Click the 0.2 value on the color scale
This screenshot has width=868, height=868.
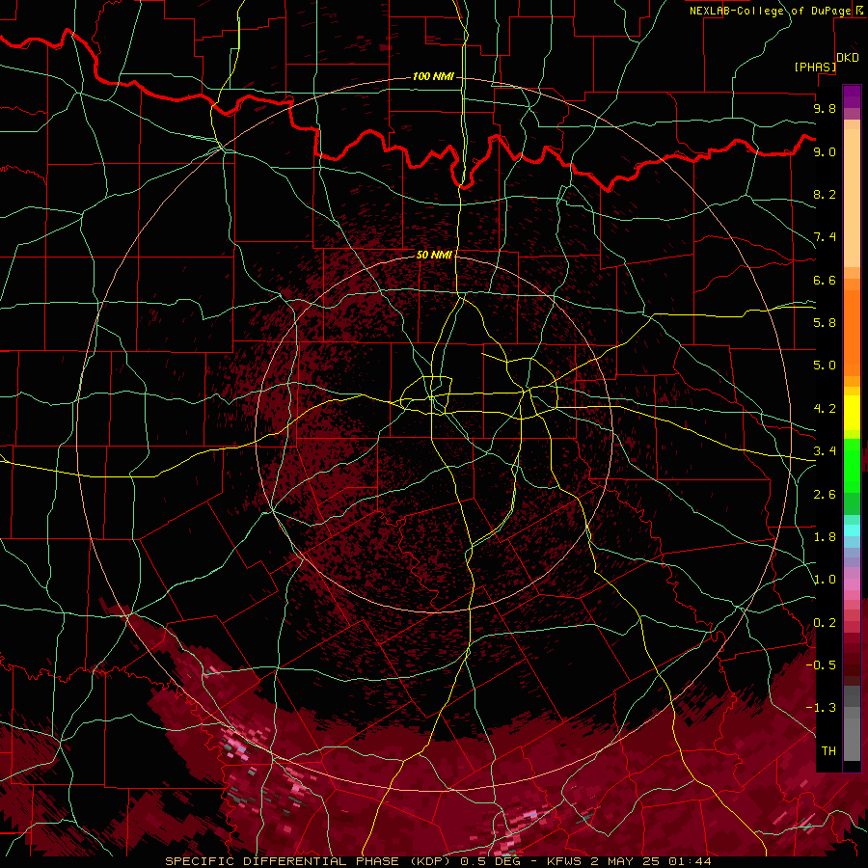pos(825,623)
